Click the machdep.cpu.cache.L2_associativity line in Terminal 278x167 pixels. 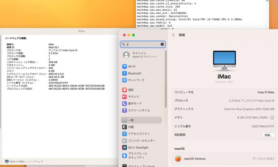point(166,3)
